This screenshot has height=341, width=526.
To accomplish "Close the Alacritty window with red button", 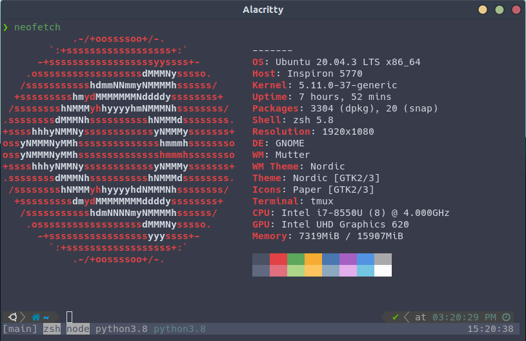I will [516, 10].
